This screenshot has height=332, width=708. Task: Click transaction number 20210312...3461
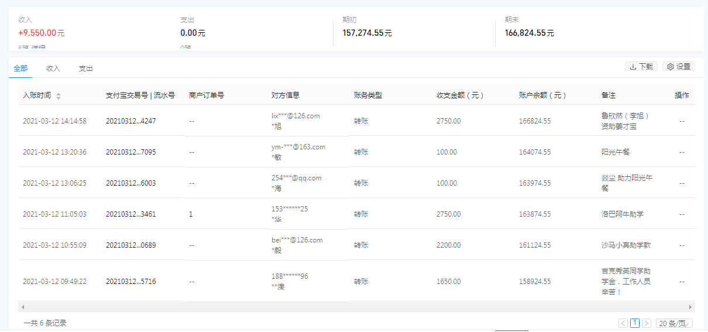(130, 214)
